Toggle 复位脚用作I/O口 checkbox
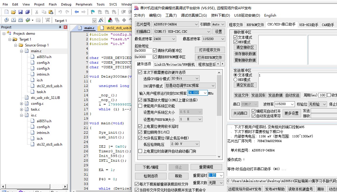Viewport: 337px width, 192px height. (x=140, y=132)
